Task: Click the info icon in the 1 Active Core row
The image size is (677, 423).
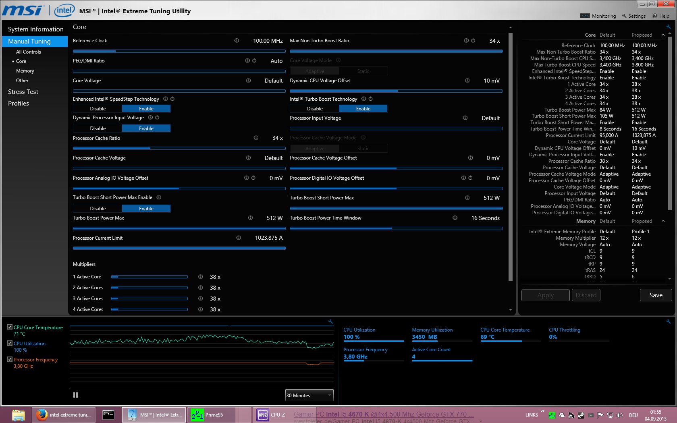Action: pos(200,277)
